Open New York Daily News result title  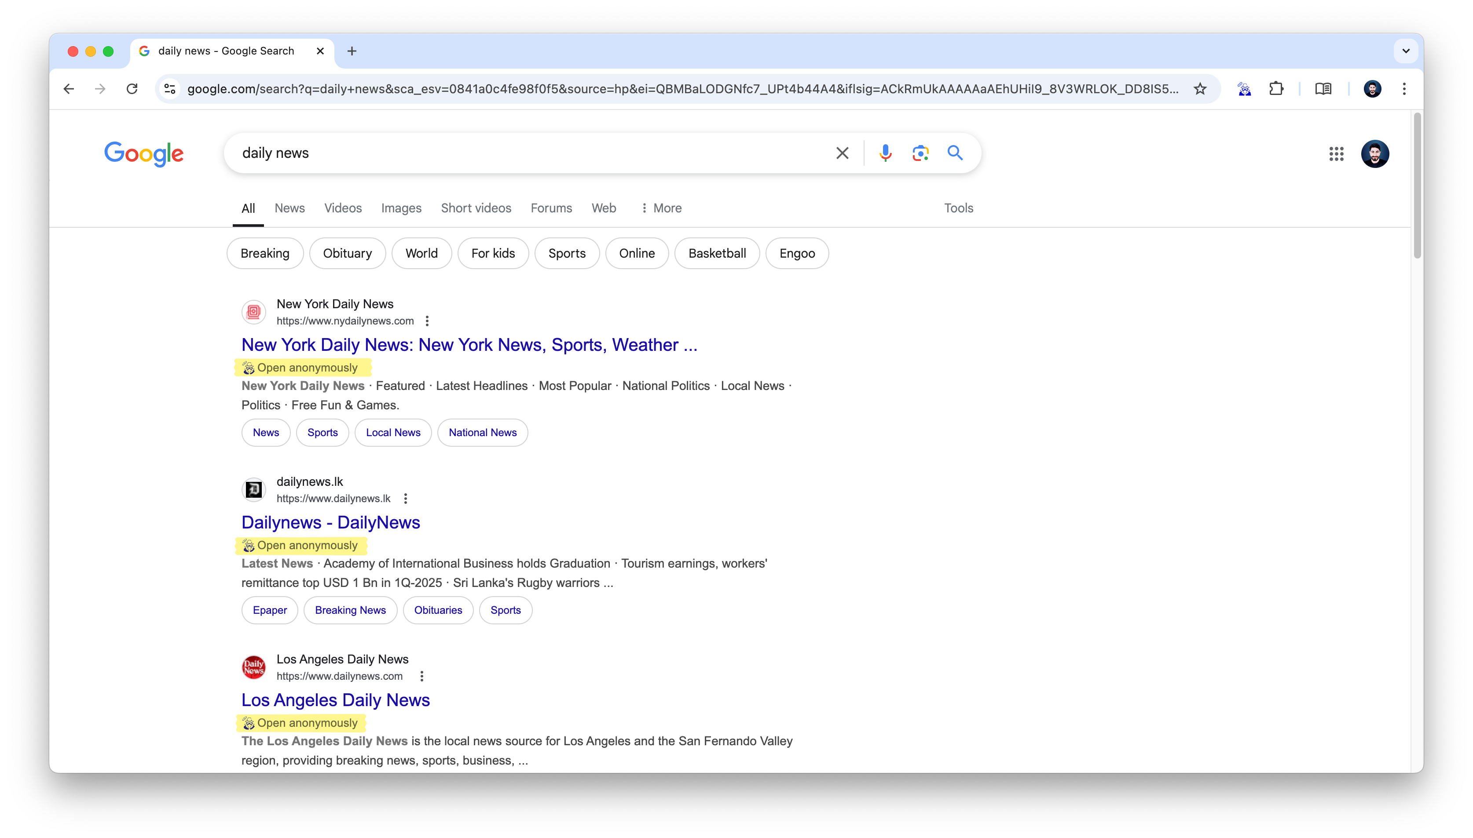point(469,345)
